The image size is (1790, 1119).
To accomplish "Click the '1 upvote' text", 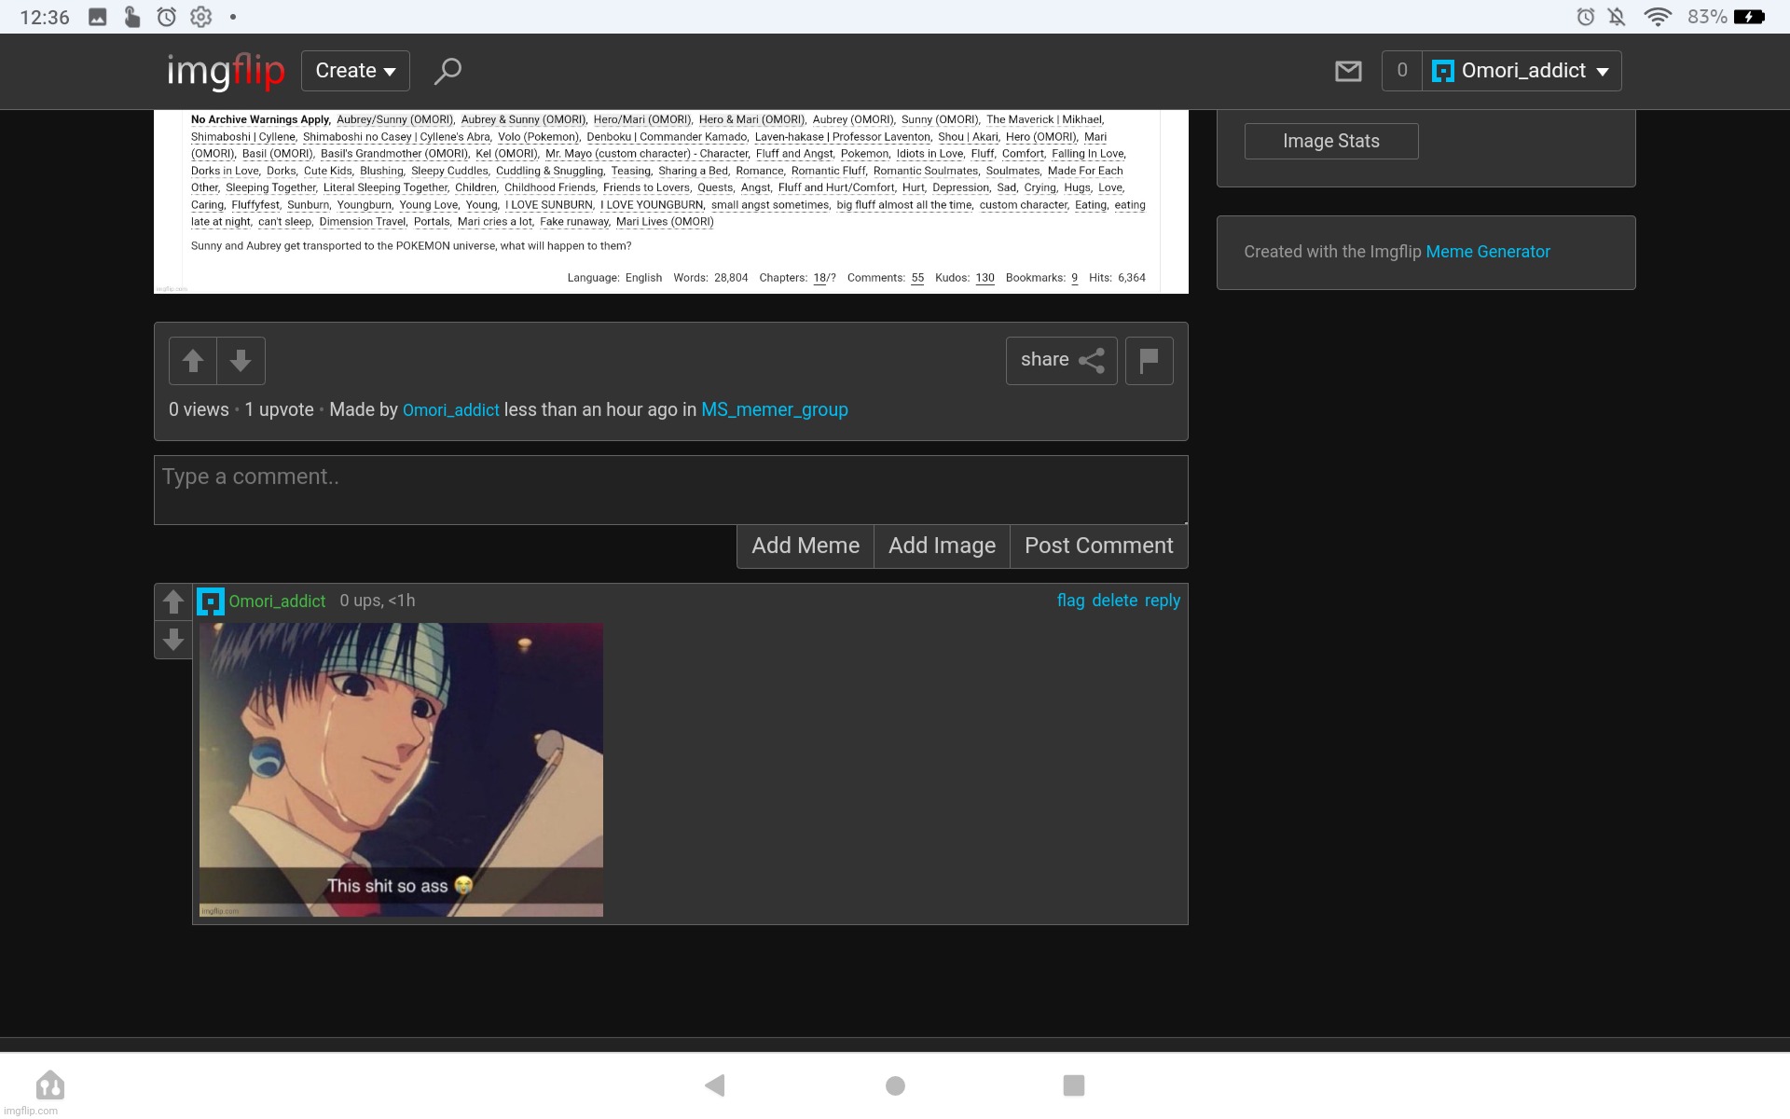I will click(x=280, y=410).
